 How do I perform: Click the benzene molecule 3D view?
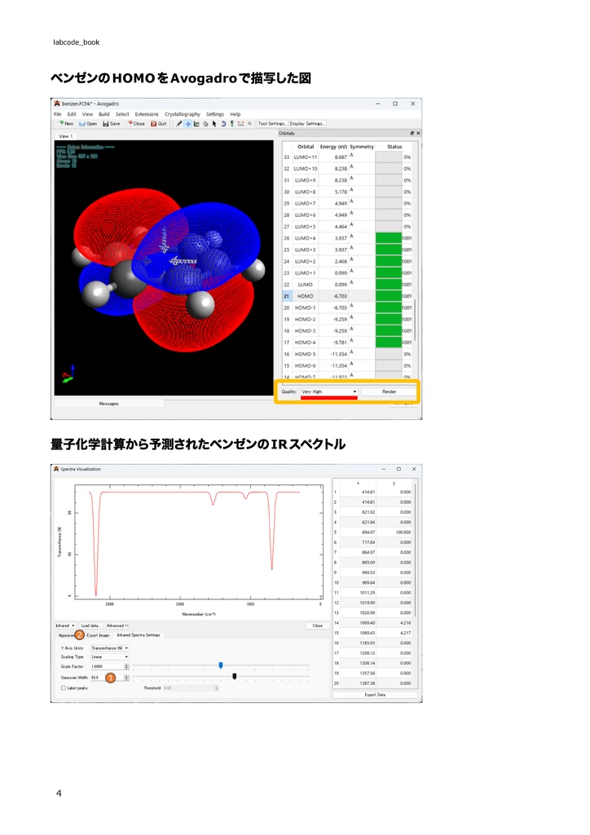(164, 267)
